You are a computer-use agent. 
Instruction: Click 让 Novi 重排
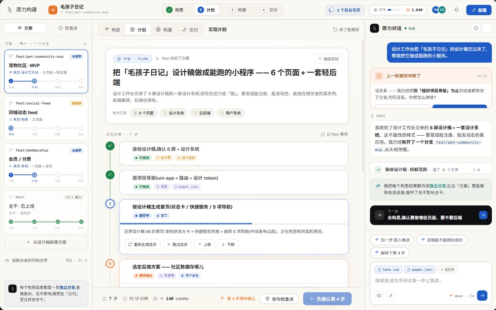[334, 134]
